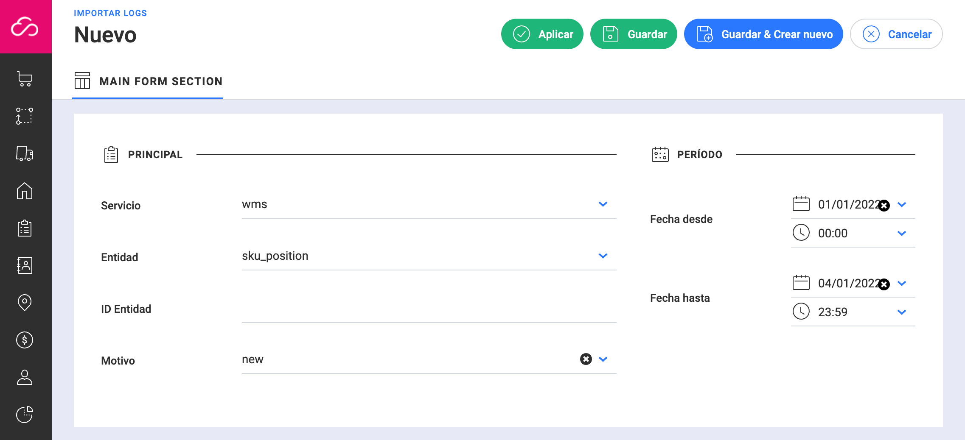
Task: Open the 00:00 time dropdown
Action: 902,234
